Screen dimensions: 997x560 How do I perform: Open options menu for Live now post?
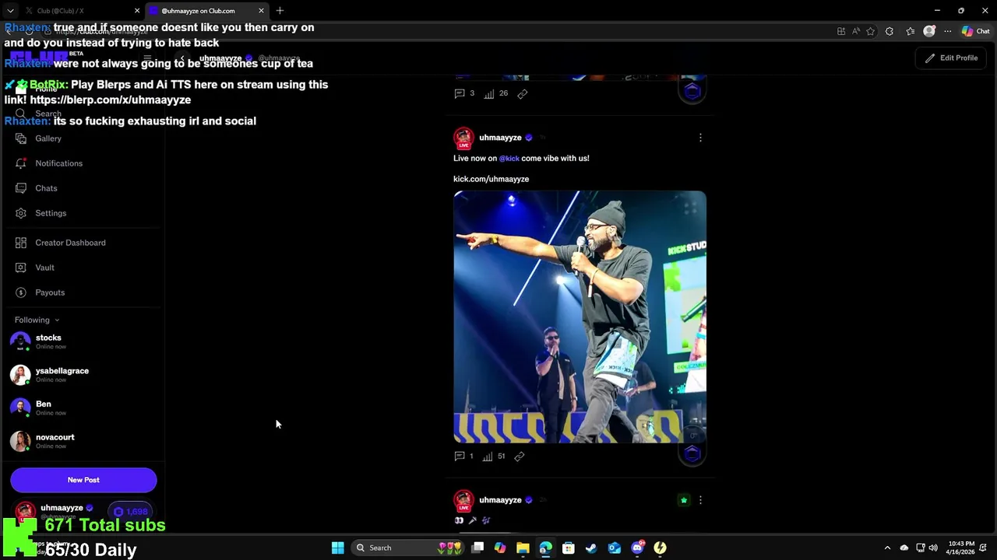pyautogui.click(x=700, y=138)
